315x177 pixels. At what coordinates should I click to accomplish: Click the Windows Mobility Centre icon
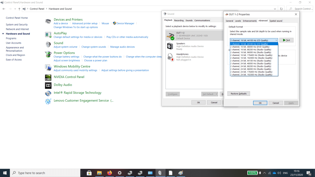(48, 68)
